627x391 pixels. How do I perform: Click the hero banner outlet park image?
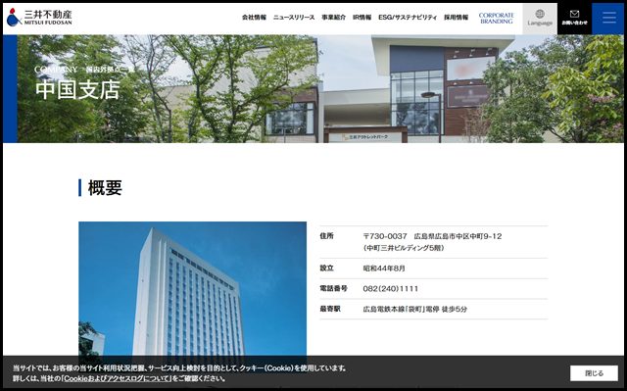click(313, 89)
